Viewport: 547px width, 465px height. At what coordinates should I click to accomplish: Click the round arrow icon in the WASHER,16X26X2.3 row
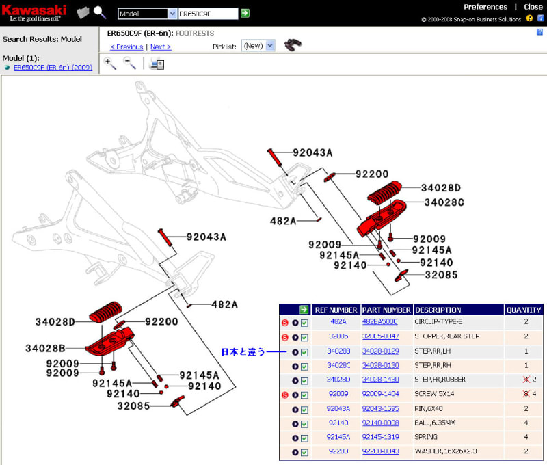tap(295, 452)
